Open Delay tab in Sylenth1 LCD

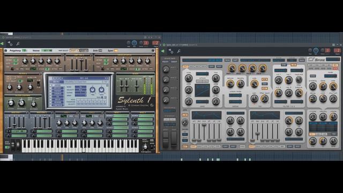[x=58, y=100]
